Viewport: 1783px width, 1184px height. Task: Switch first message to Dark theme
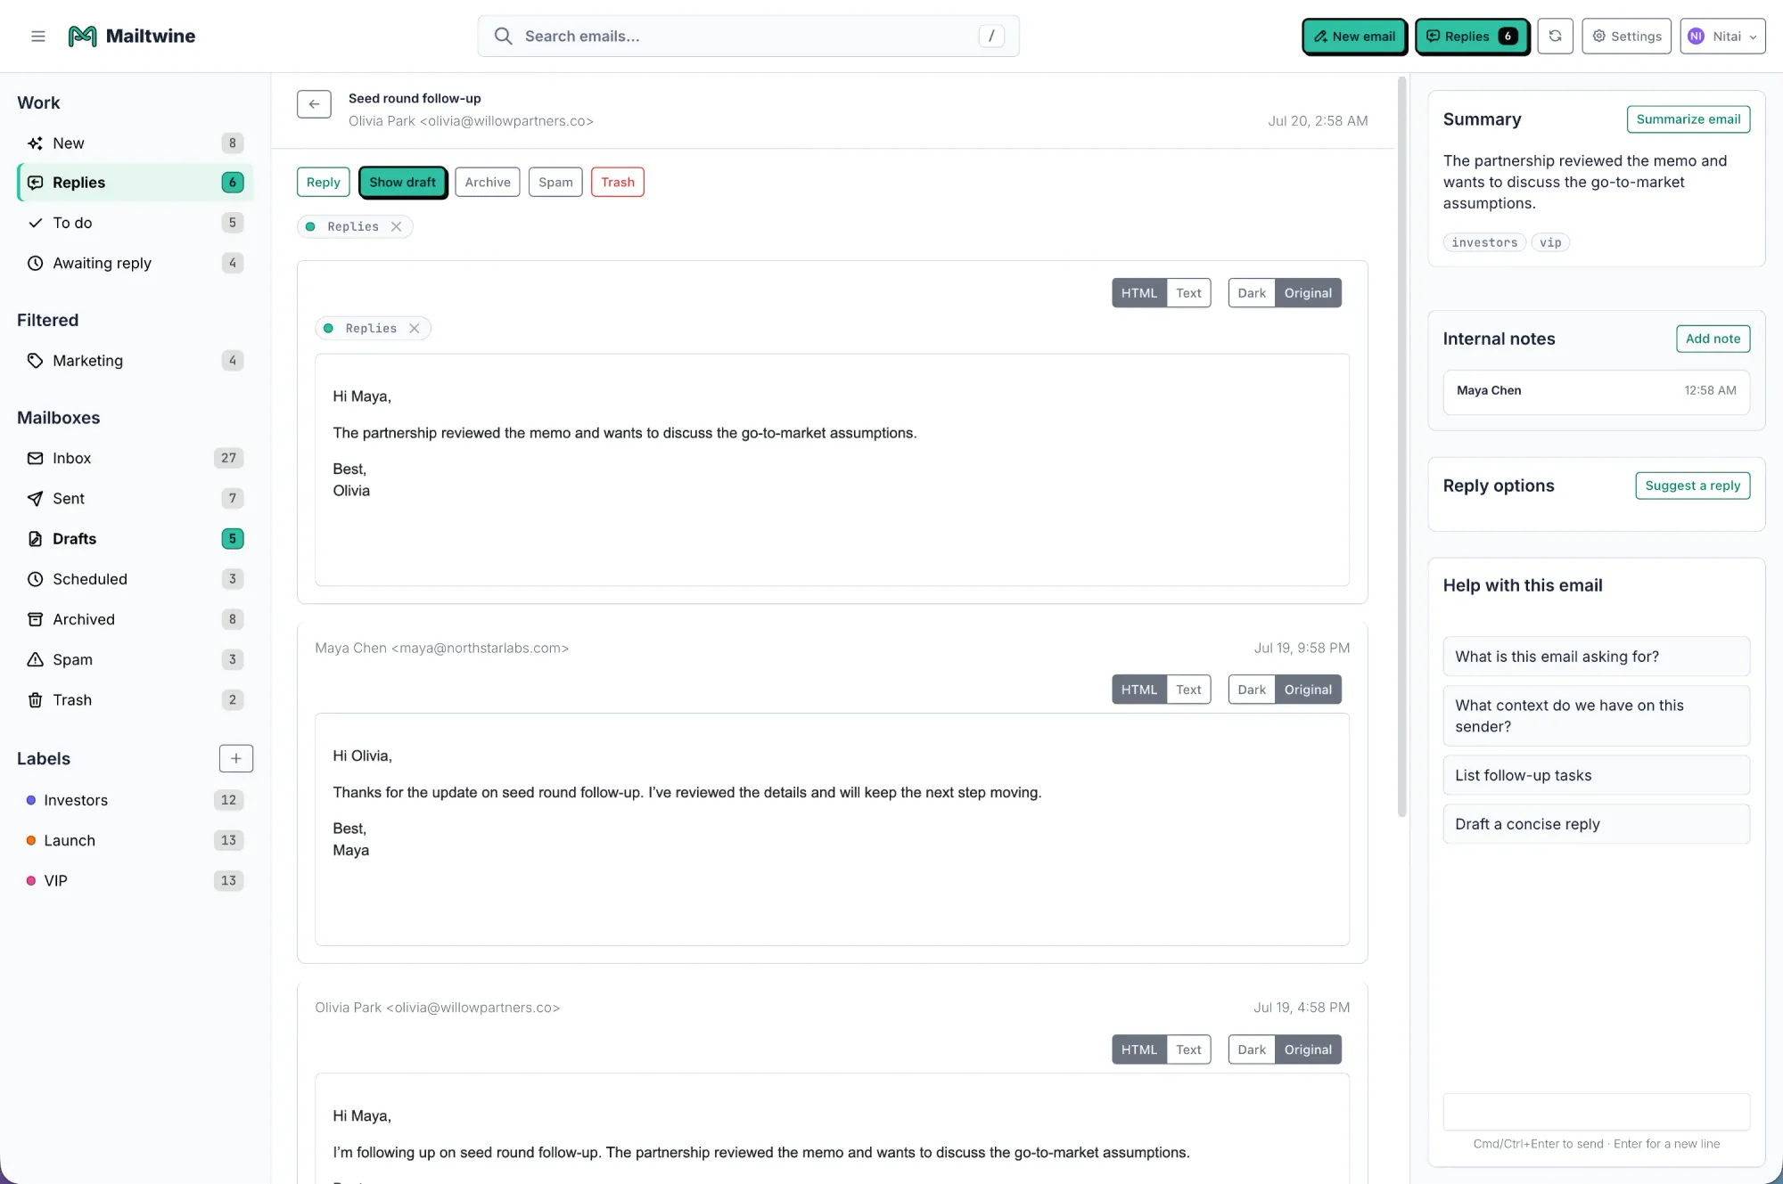pyautogui.click(x=1252, y=293)
